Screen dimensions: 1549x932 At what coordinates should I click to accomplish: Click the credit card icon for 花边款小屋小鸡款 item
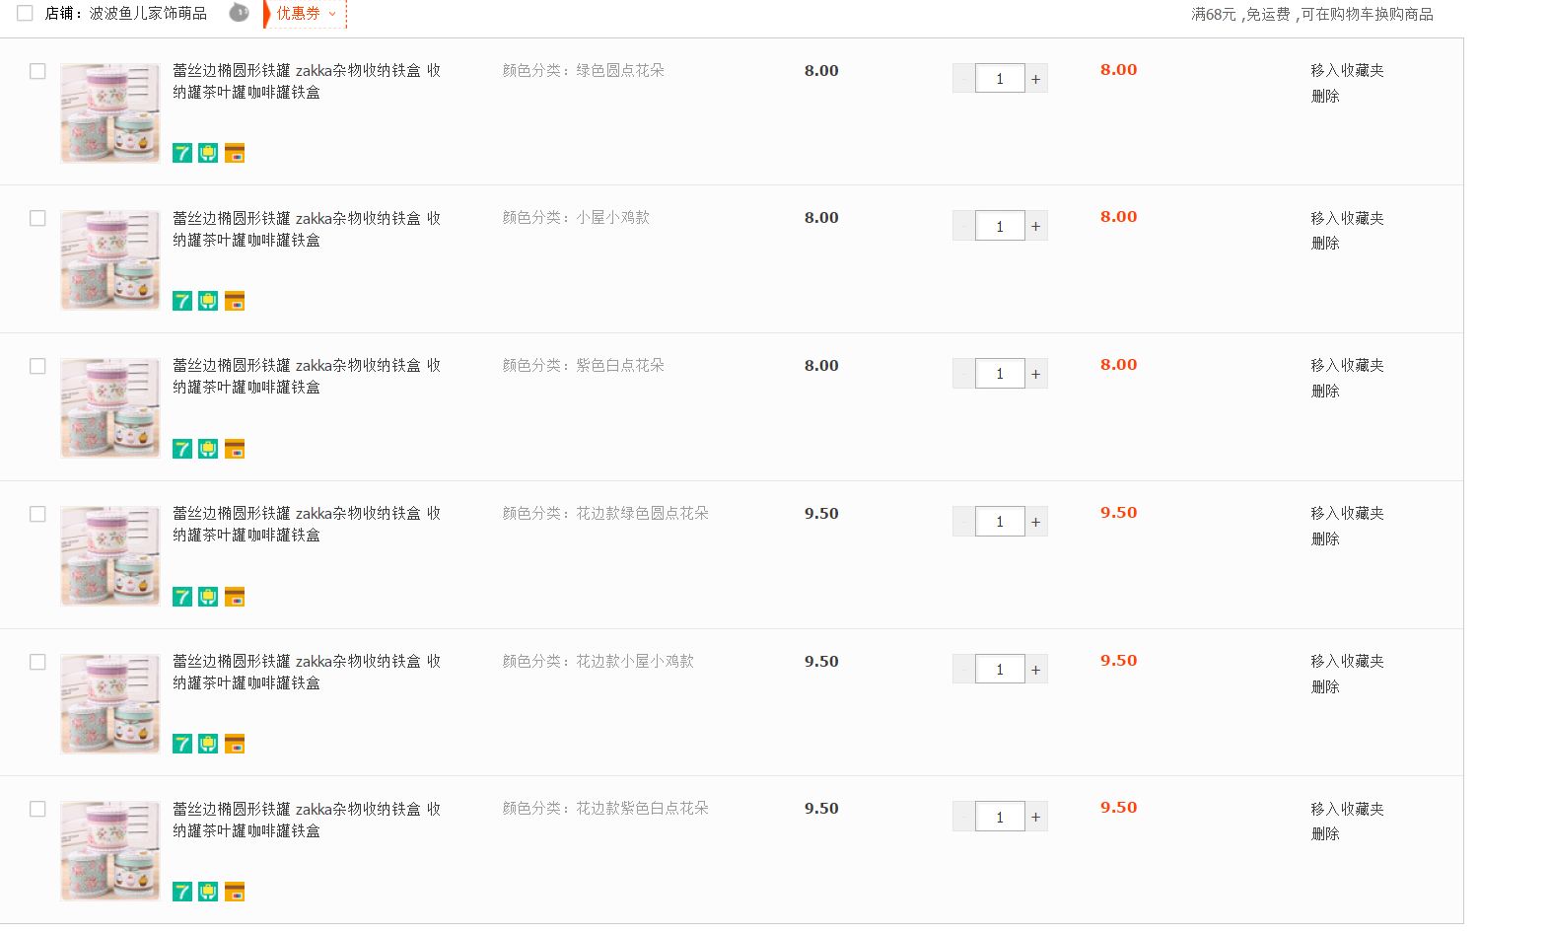[235, 744]
